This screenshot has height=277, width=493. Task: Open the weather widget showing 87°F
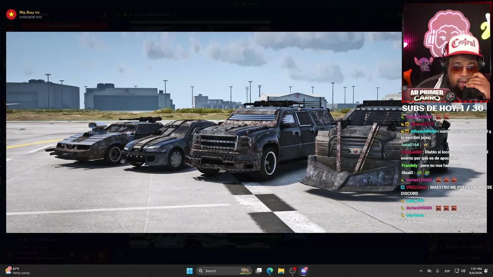click(x=17, y=271)
